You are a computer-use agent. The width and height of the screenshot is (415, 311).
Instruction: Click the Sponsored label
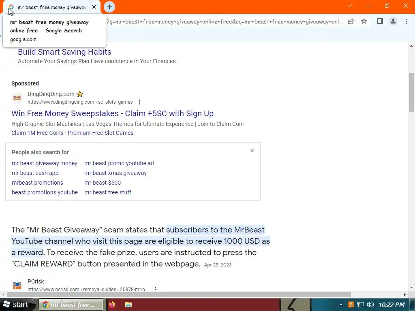pyautogui.click(x=25, y=83)
